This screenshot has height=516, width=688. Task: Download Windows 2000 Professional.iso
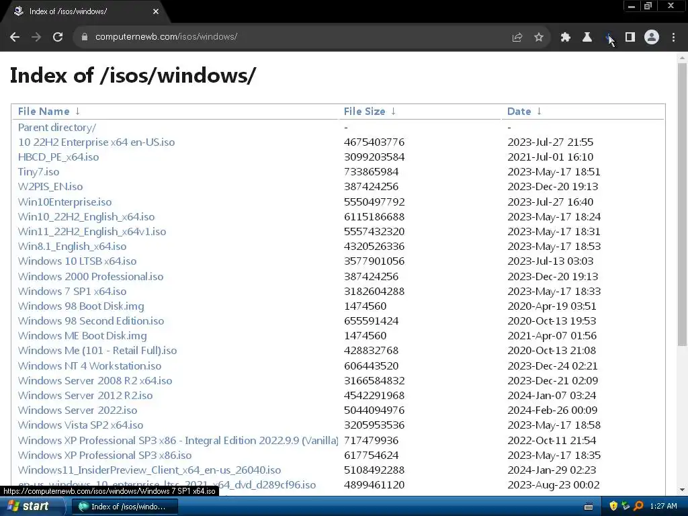coord(91,276)
